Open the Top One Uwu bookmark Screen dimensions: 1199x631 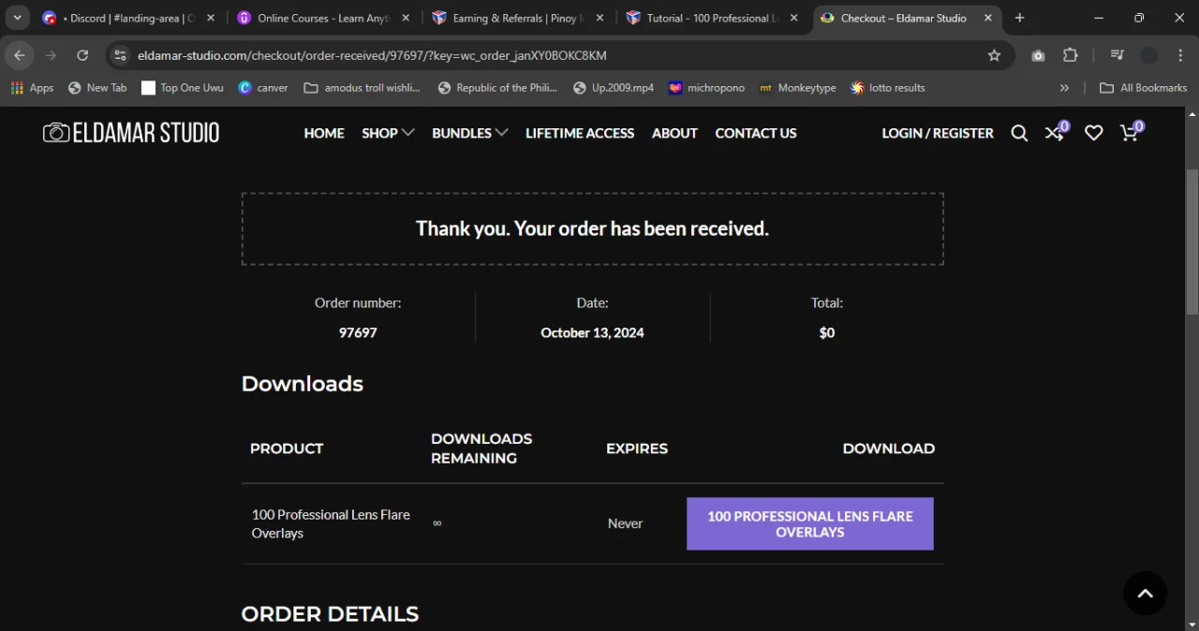(x=183, y=88)
